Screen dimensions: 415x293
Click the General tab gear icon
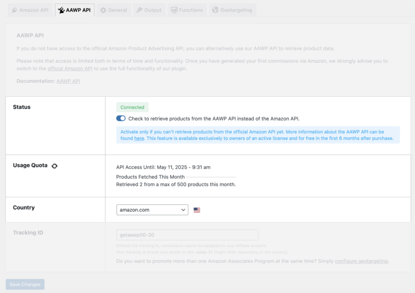tap(103, 10)
